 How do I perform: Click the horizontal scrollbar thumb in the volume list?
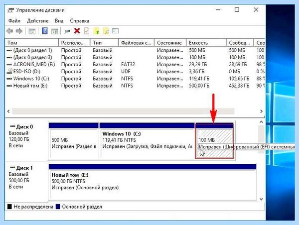point(123,111)
